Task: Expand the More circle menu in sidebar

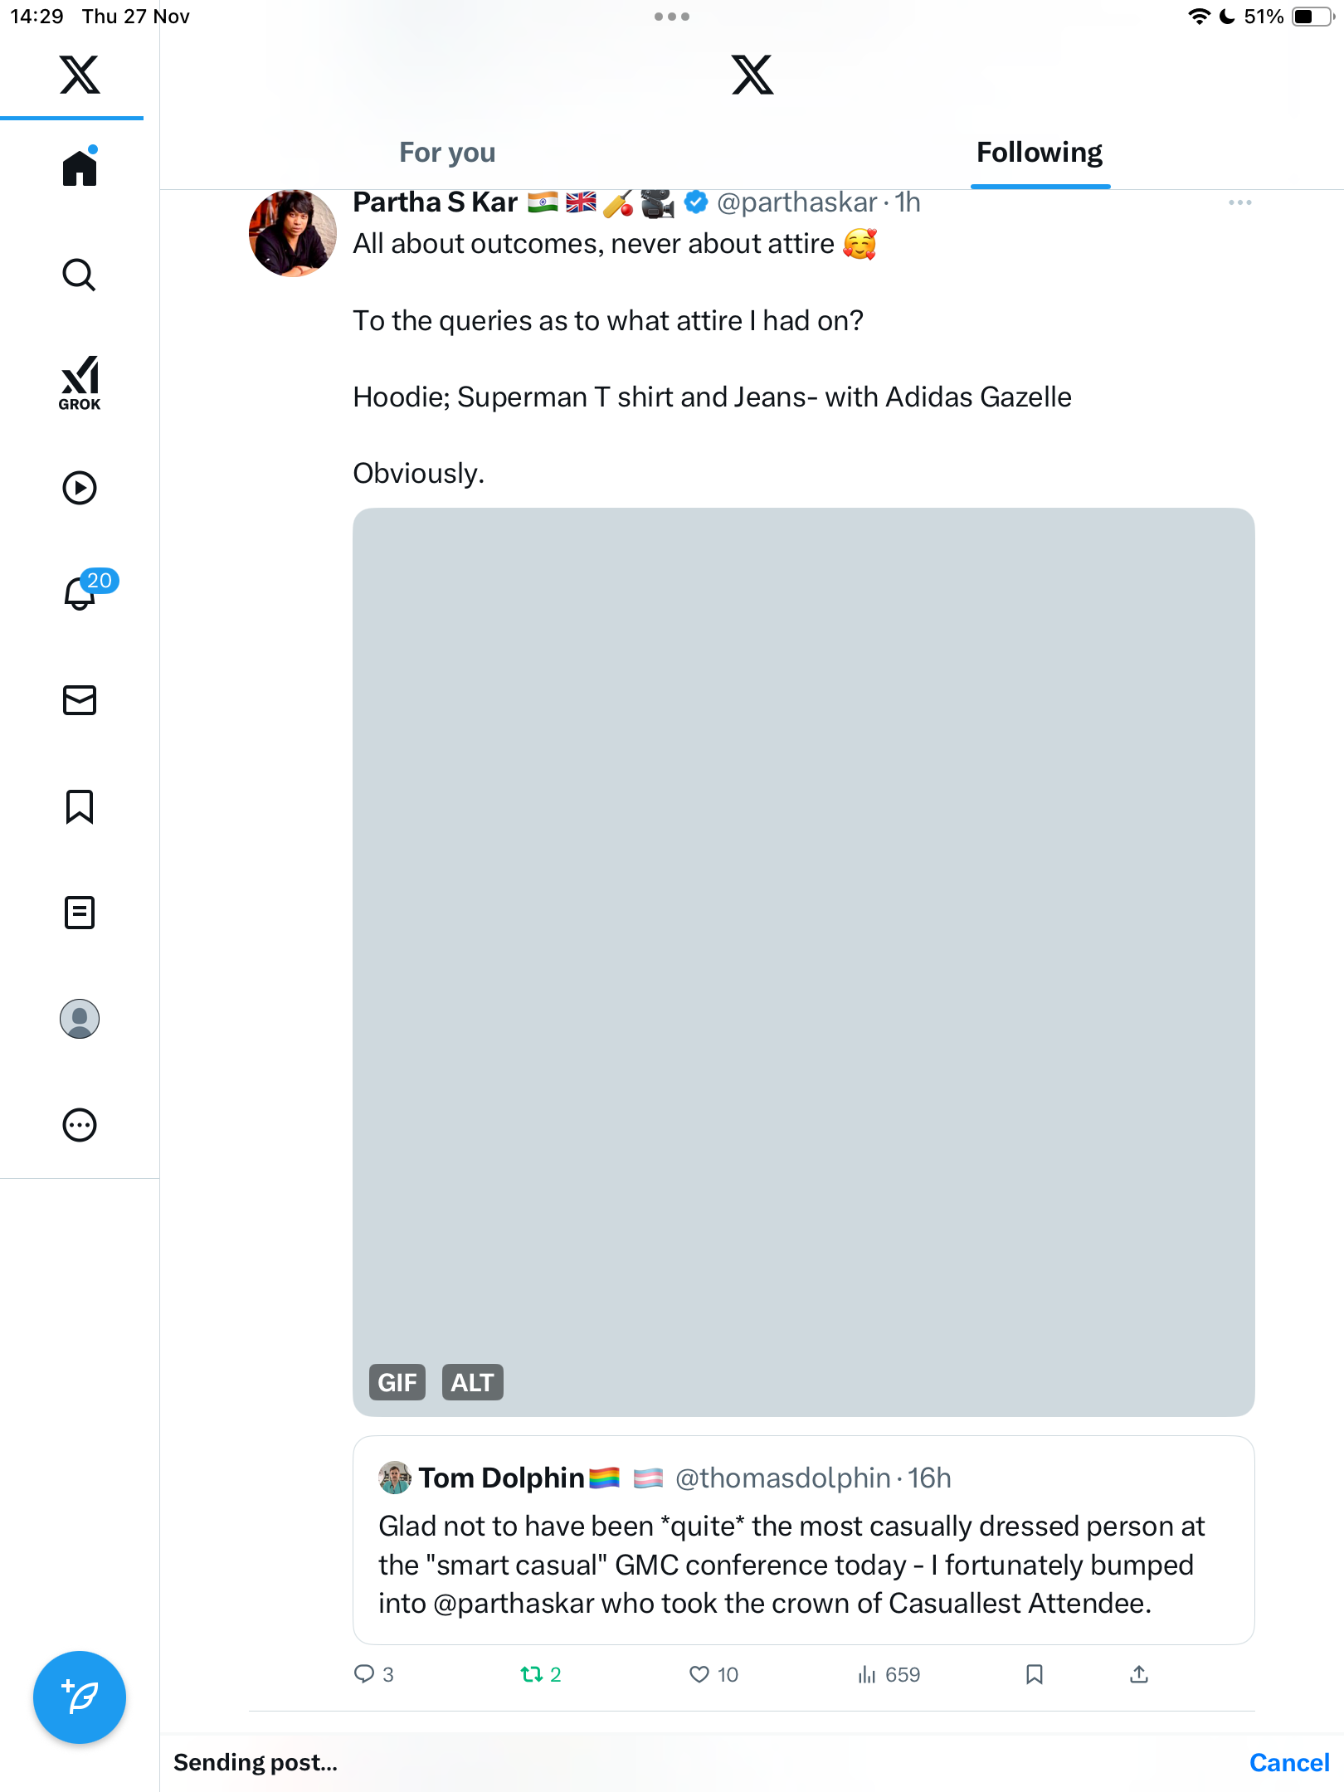Action: click(x=80, y=1125)
